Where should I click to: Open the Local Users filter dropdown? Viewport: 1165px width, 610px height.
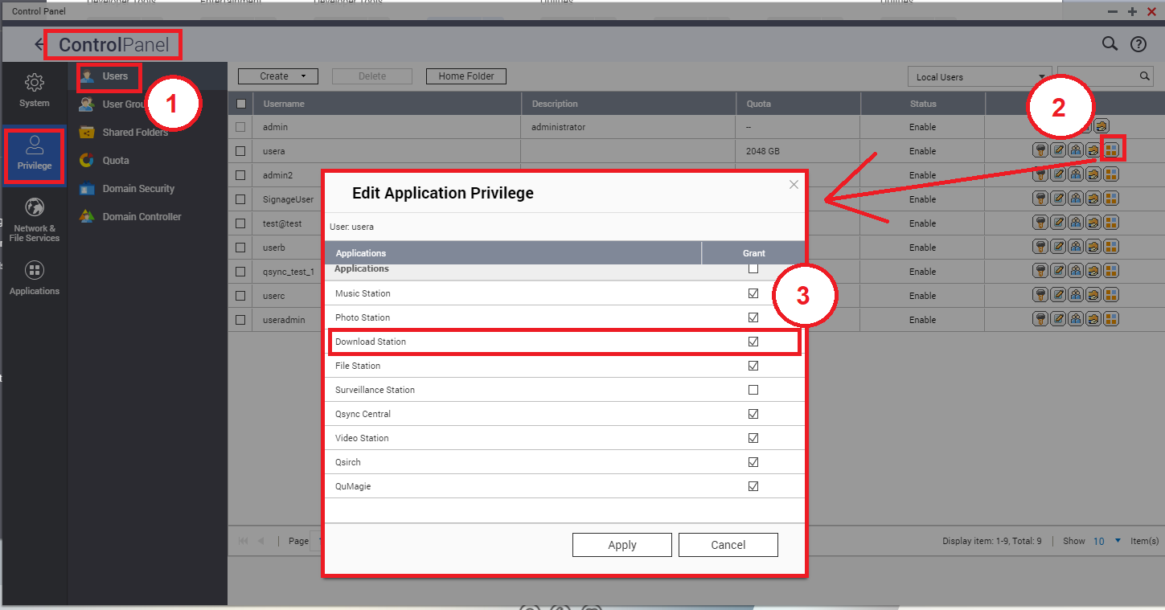979,77
